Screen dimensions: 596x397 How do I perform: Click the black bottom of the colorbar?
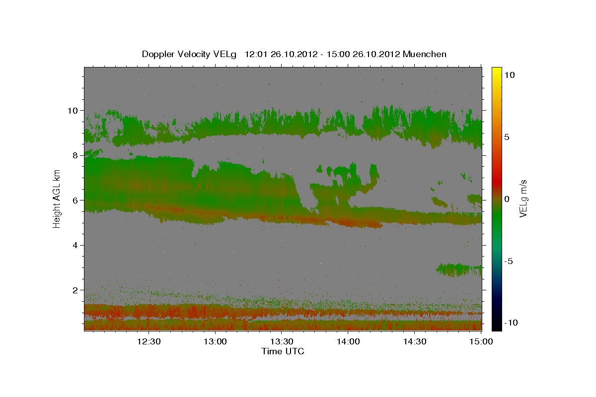(x=496, y=325)
